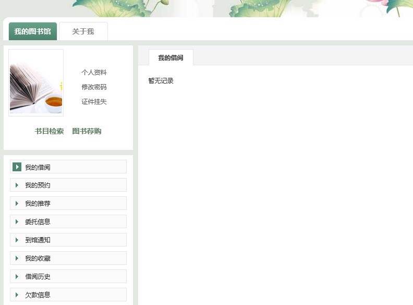Screen dimensions: 413x305
Task: Click the 图书荐购 link
Action: [87, 131]
